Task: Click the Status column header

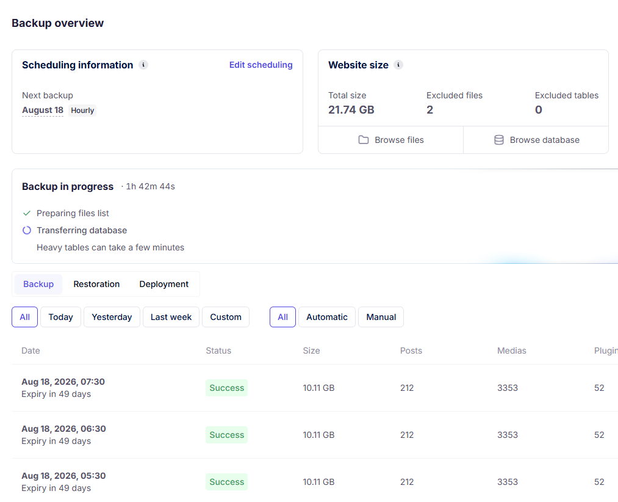Action: (x=218, y=351)
